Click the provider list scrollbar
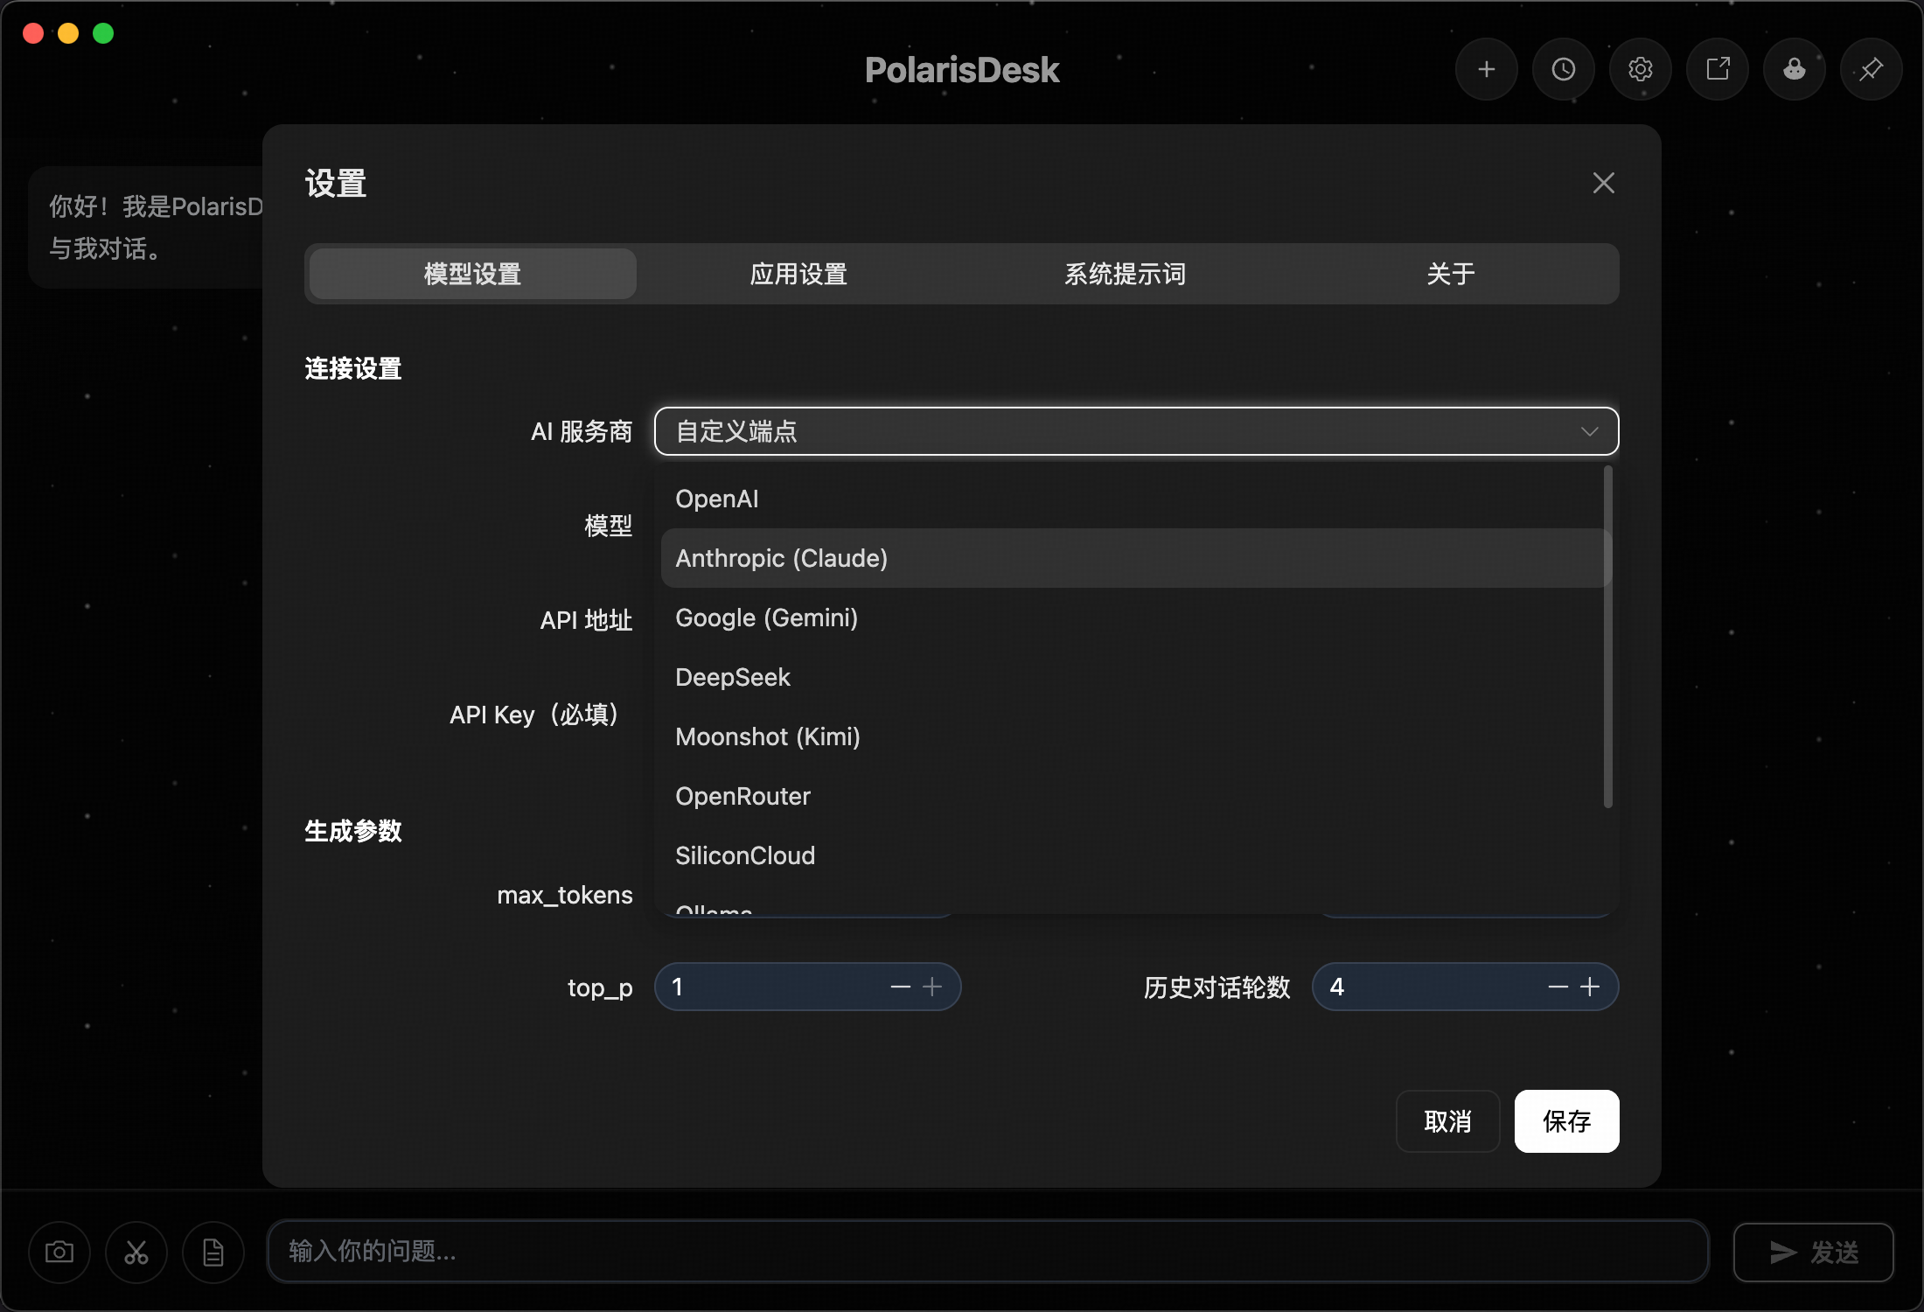Screen dimensions: 1924x1312 pyautogui.click(x=1607, y=637)
